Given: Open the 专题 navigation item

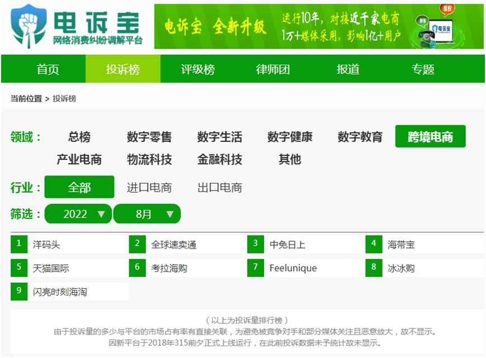Looking at the screenshot, I should (x=423, y=69).
